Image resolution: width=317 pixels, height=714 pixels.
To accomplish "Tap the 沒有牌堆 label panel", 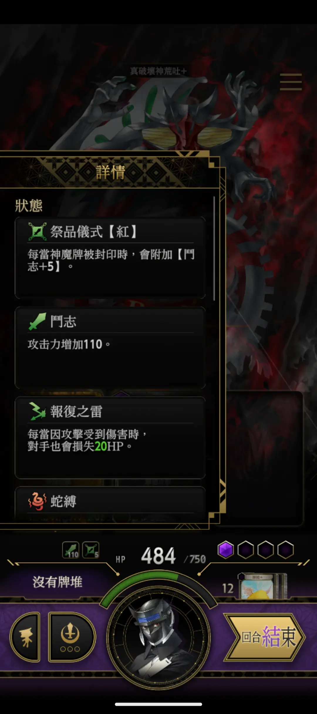I will pyautogui.click(x=58, y=582).
